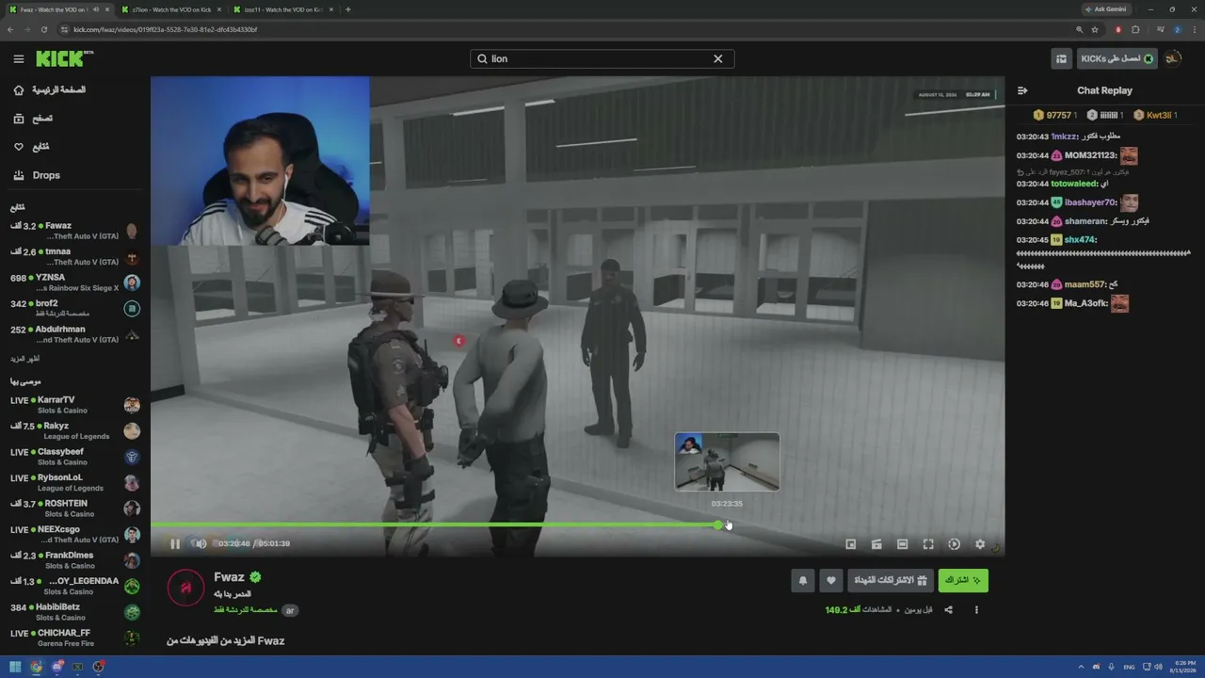Open the user profile avatar menu
1205x678 pixels.
pos(1173,58)
